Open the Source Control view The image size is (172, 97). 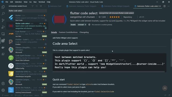pyautogui.click(x=3, y=20)
